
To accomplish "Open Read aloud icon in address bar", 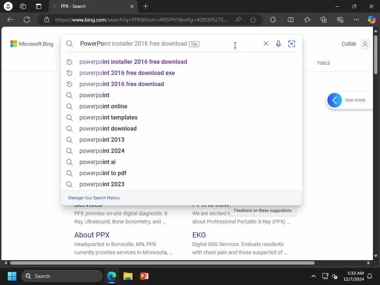I will tap(239, 20).
